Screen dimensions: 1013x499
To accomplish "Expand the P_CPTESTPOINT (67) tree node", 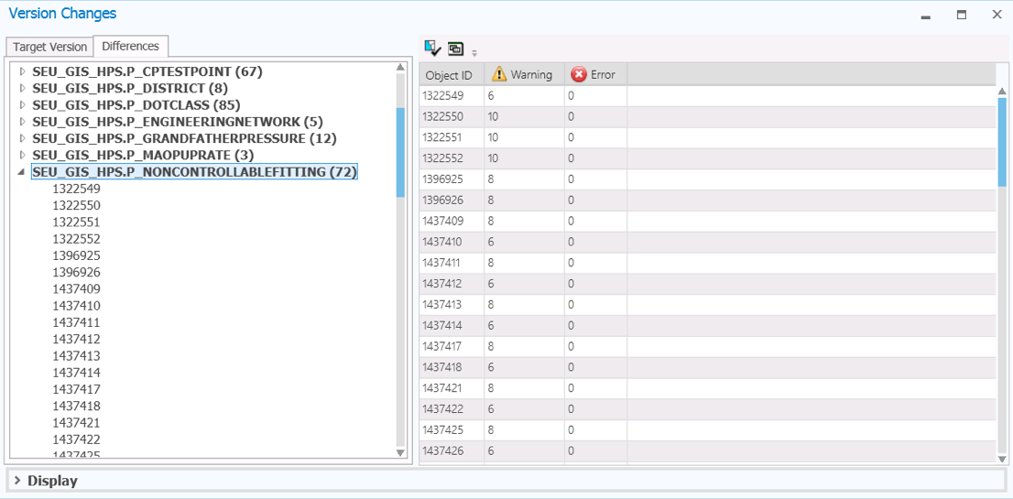I will tap(23, 71).
